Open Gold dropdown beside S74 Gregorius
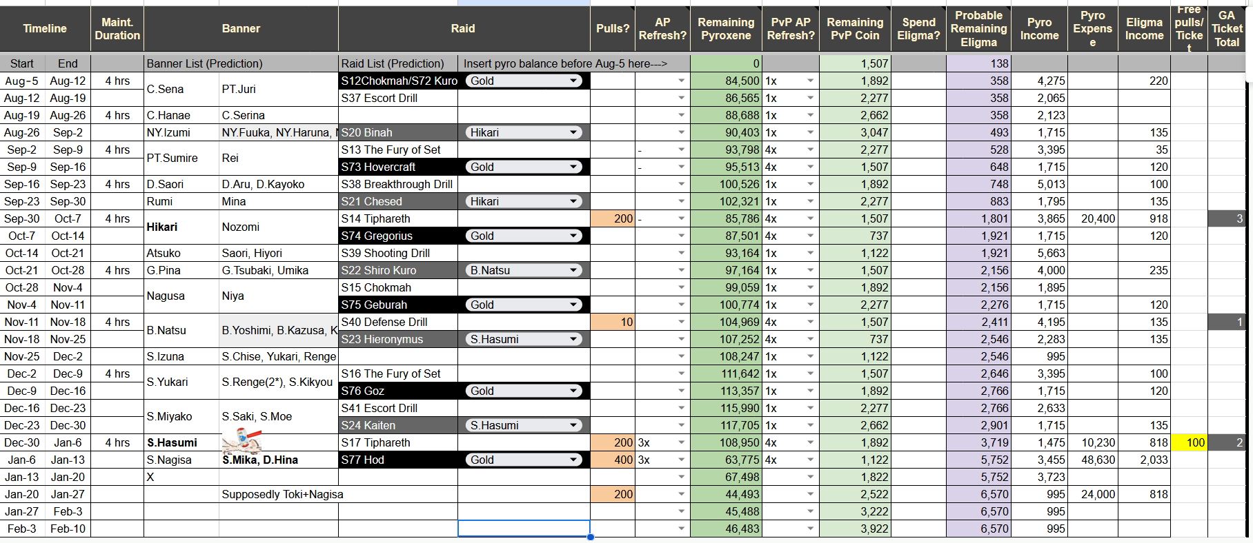This screenshot has height=543, width=1253. click(x=524, y=236)
